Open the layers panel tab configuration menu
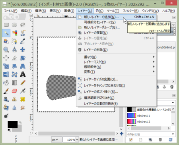The height and width of the screenshot is (145, 179). pos(174,17)
